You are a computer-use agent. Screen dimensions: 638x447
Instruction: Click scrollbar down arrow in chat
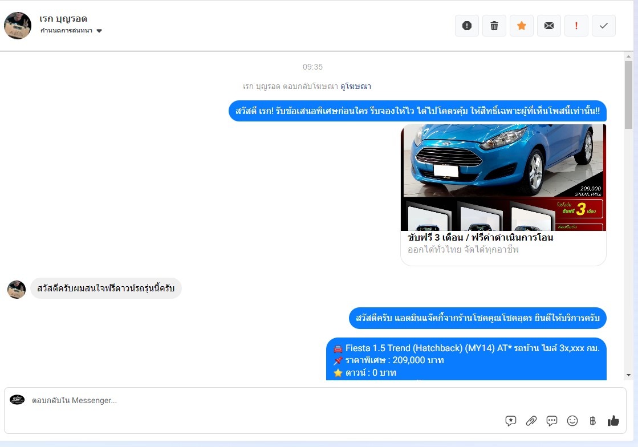point(629,375)
